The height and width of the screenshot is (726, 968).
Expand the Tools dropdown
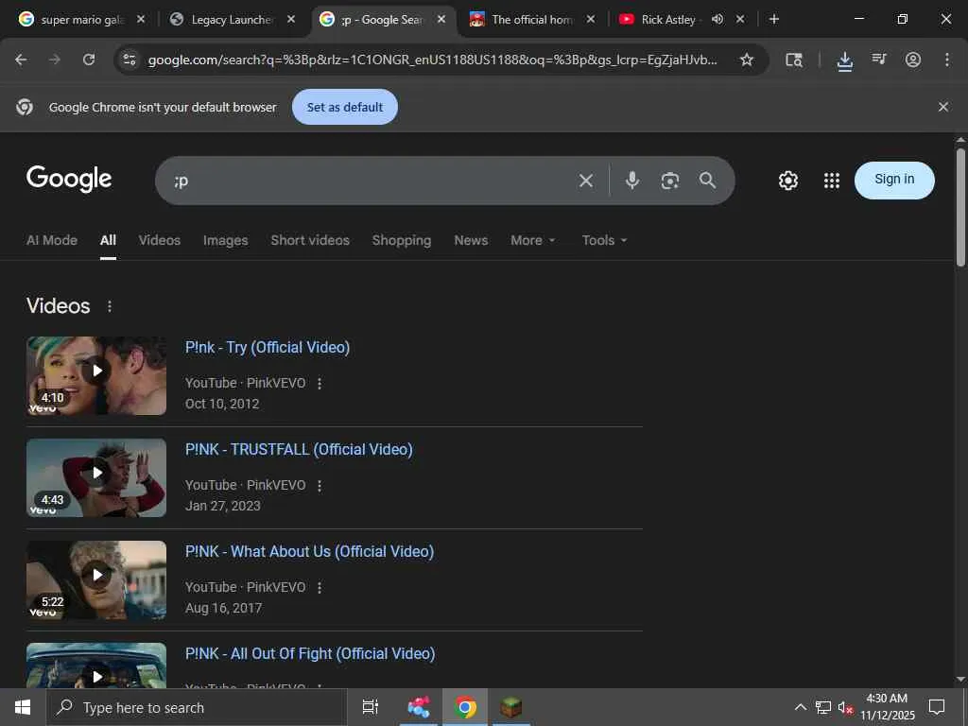pos(604,240)
